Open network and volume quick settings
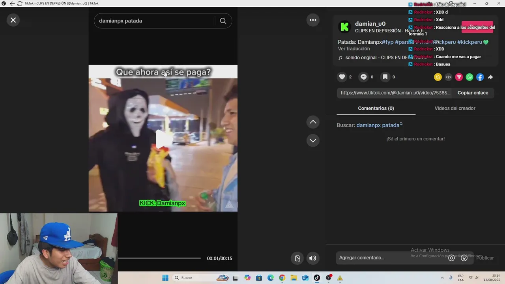Image resolution: width=505 pixels, height=284 pixels. click(x=473, y=278)
